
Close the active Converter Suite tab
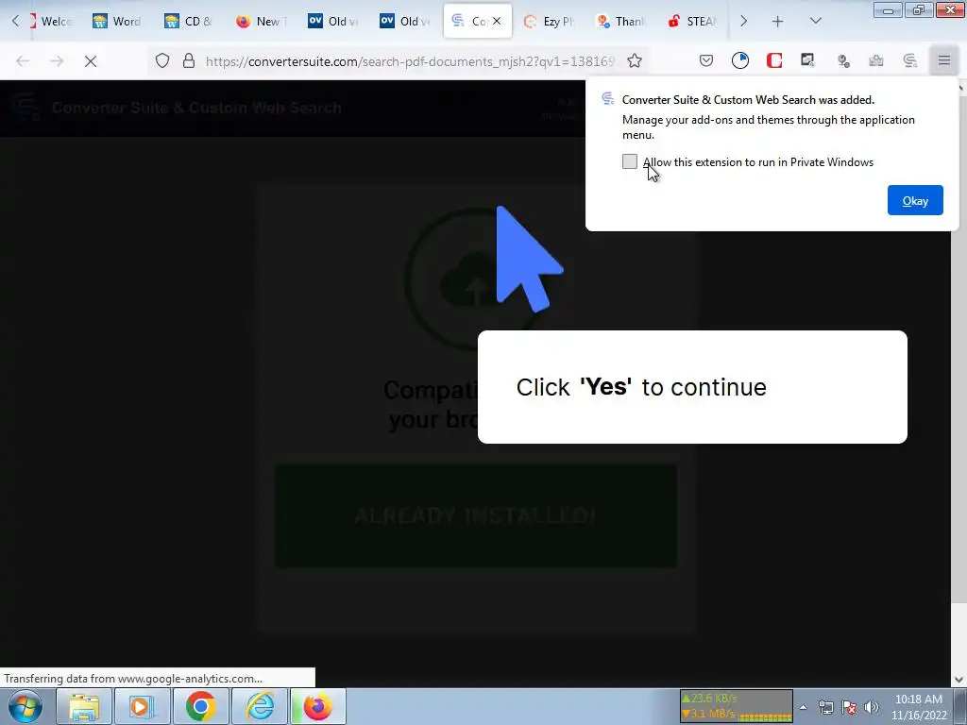coord(497,21)
